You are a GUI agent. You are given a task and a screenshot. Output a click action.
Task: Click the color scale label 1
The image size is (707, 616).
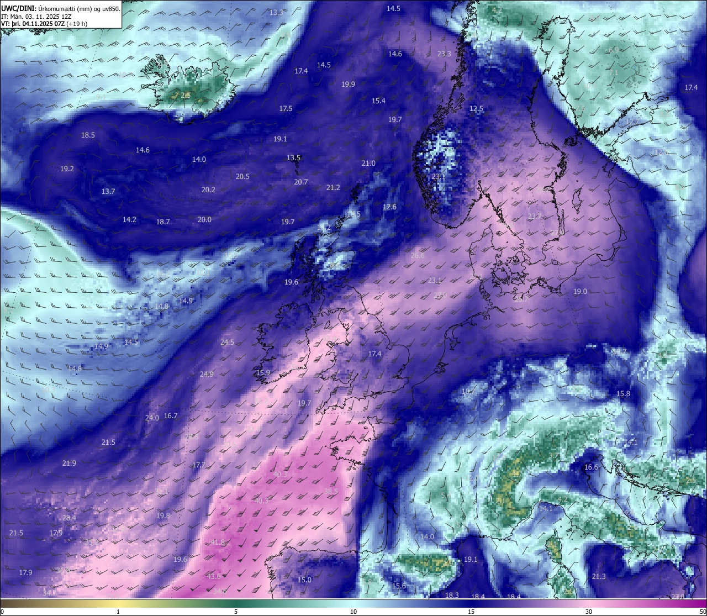(118, 612)
